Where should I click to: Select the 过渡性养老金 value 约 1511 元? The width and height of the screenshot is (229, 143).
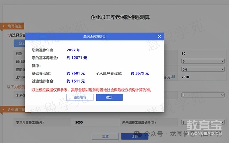[x=76, y=81]
